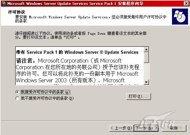Go back with 上一步(B) button
This screenshot has width=190, height=135.
click(x=122, y=128)
